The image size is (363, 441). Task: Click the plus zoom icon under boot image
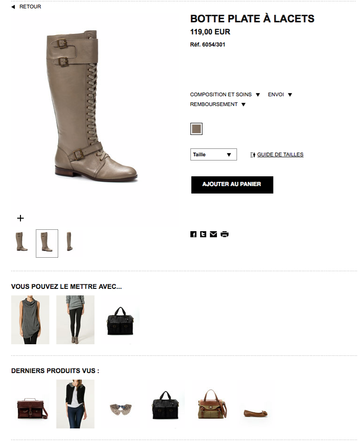(x=20, y=218)
